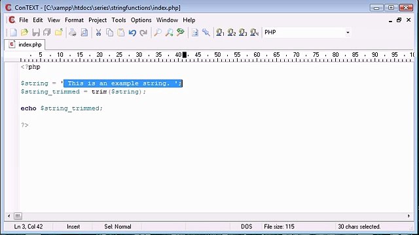Click the '?>' closing tag

25,125
